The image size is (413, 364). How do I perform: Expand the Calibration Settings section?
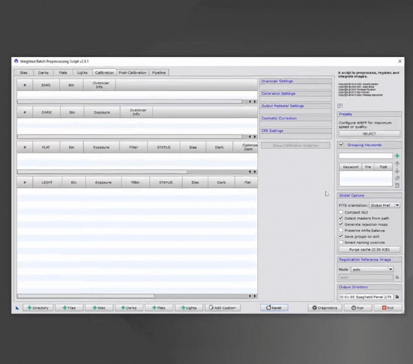(295, 94)
